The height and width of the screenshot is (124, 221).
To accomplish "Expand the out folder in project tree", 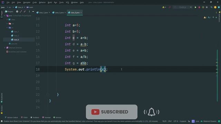I will click(x=7, y=24).
